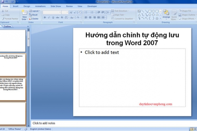Click Bullets list icon

coord(87,12)
